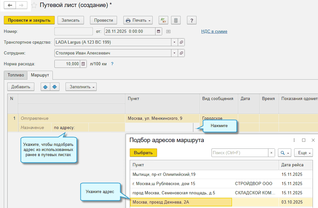Click the Провести и закрыть button
The image size is (318, 208).
29,20
